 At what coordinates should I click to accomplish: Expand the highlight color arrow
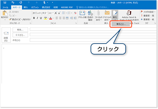tap(48, 18)
